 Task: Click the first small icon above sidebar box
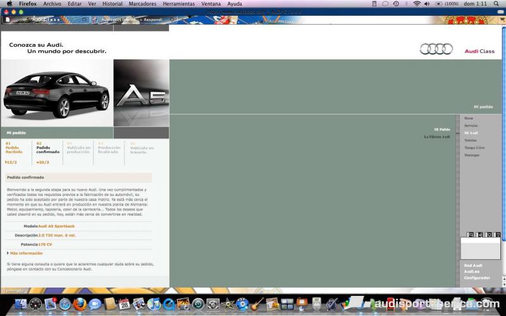point(471,234)
